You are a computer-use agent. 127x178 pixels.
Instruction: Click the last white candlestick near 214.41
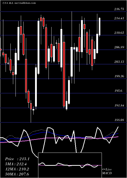pos(100,27)
